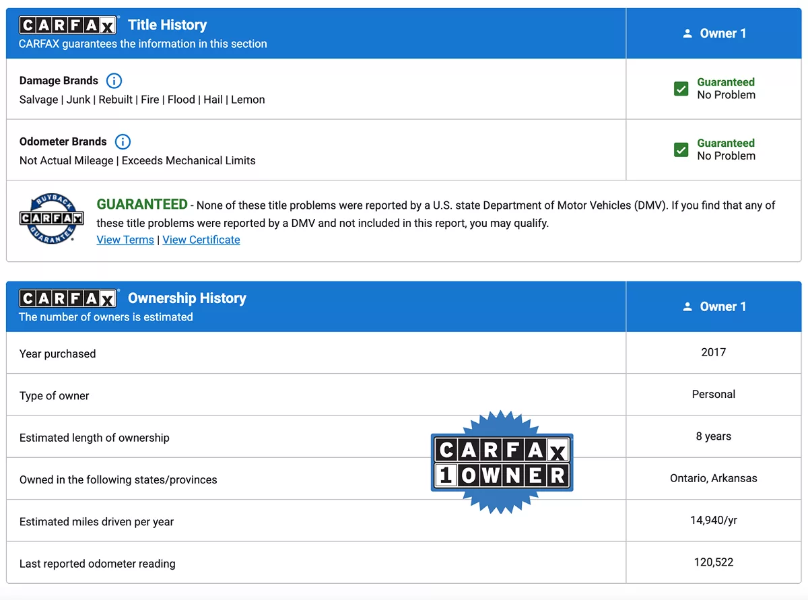Open the View Certificate link

201,240
